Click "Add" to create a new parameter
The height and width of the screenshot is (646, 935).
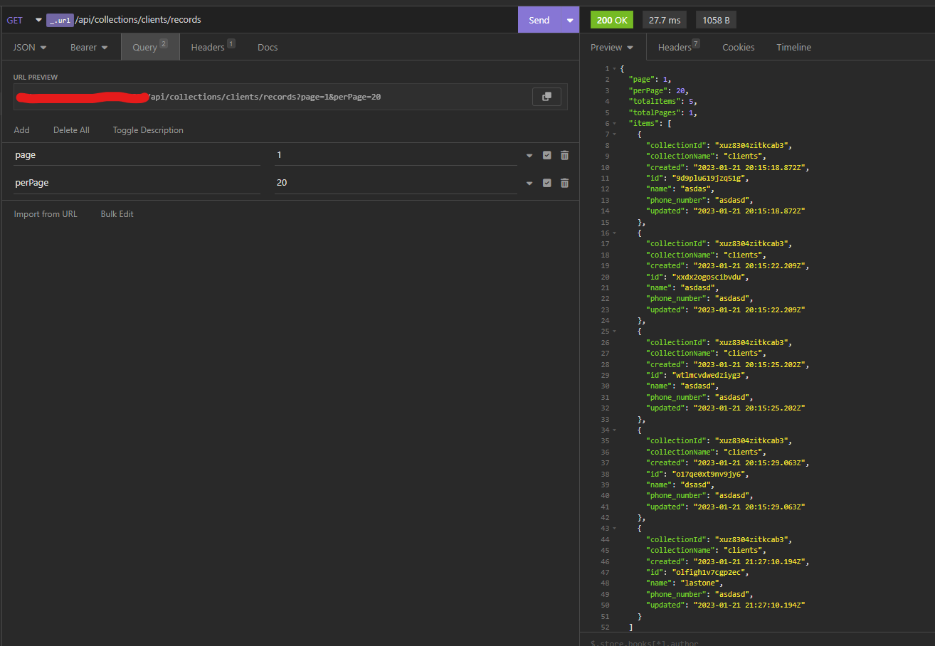pos(21,129)
